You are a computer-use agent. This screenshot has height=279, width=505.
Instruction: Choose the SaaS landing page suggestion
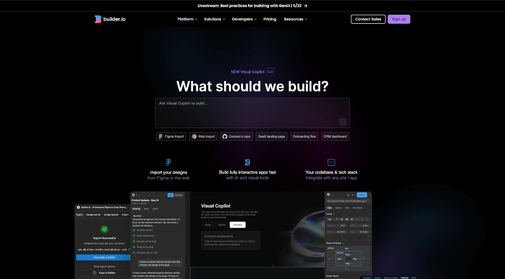point(271,137)
